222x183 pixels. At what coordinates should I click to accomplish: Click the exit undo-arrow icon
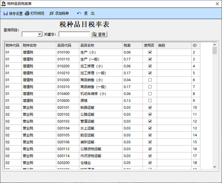(x=79, y=13)
